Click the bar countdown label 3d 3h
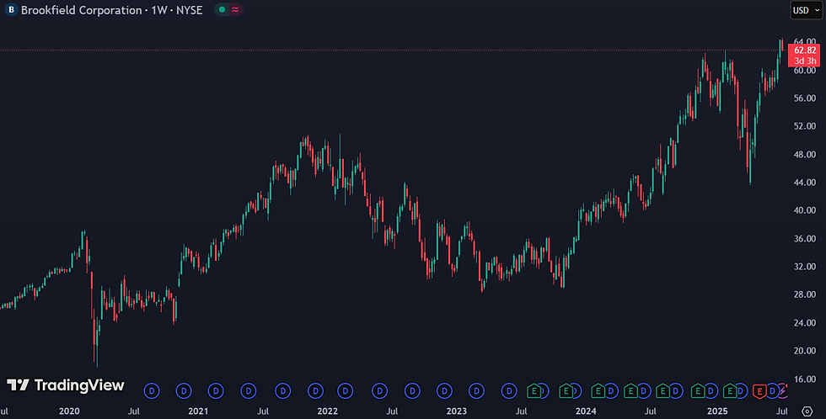The height and width of the screenshot is (419, 826). 805,61
